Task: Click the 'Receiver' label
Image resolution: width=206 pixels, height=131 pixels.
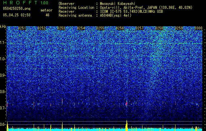Action: [x=66, y=11]
